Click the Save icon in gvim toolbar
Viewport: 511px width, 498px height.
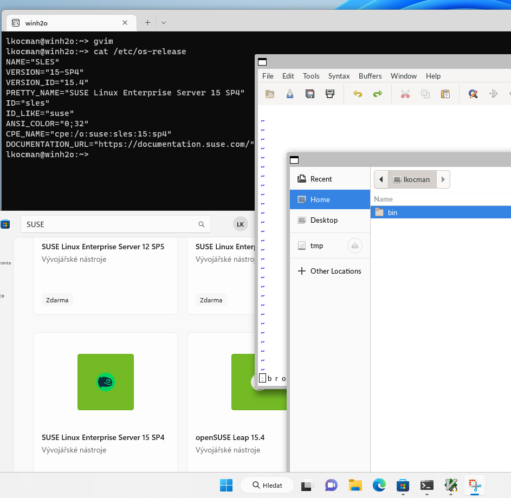point(309,93)
